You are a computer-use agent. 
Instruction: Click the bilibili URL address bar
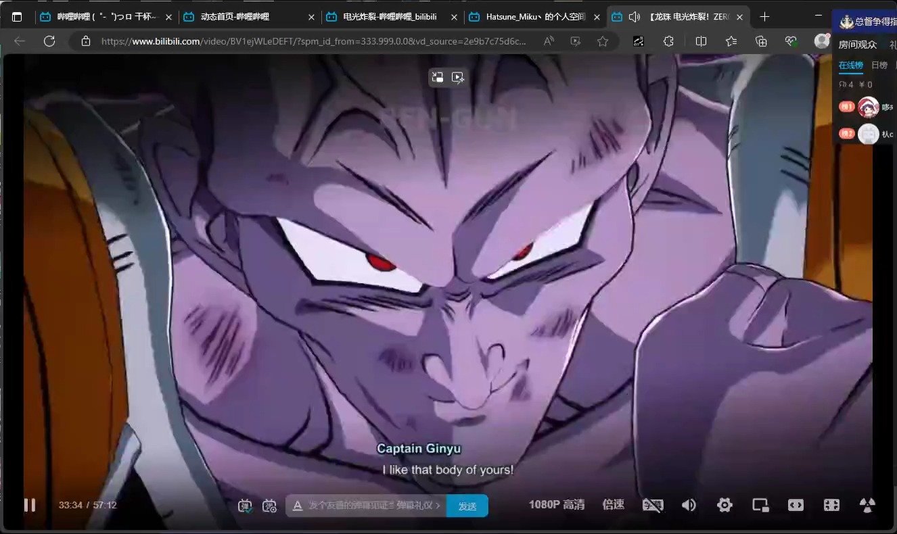tap(313, 41)
